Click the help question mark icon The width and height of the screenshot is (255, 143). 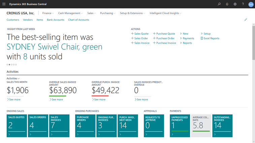pos(243,4)
